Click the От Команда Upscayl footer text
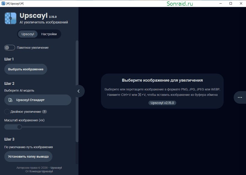Image resolution: width=246 pixels, height=175 pixels. pos(39,171)
